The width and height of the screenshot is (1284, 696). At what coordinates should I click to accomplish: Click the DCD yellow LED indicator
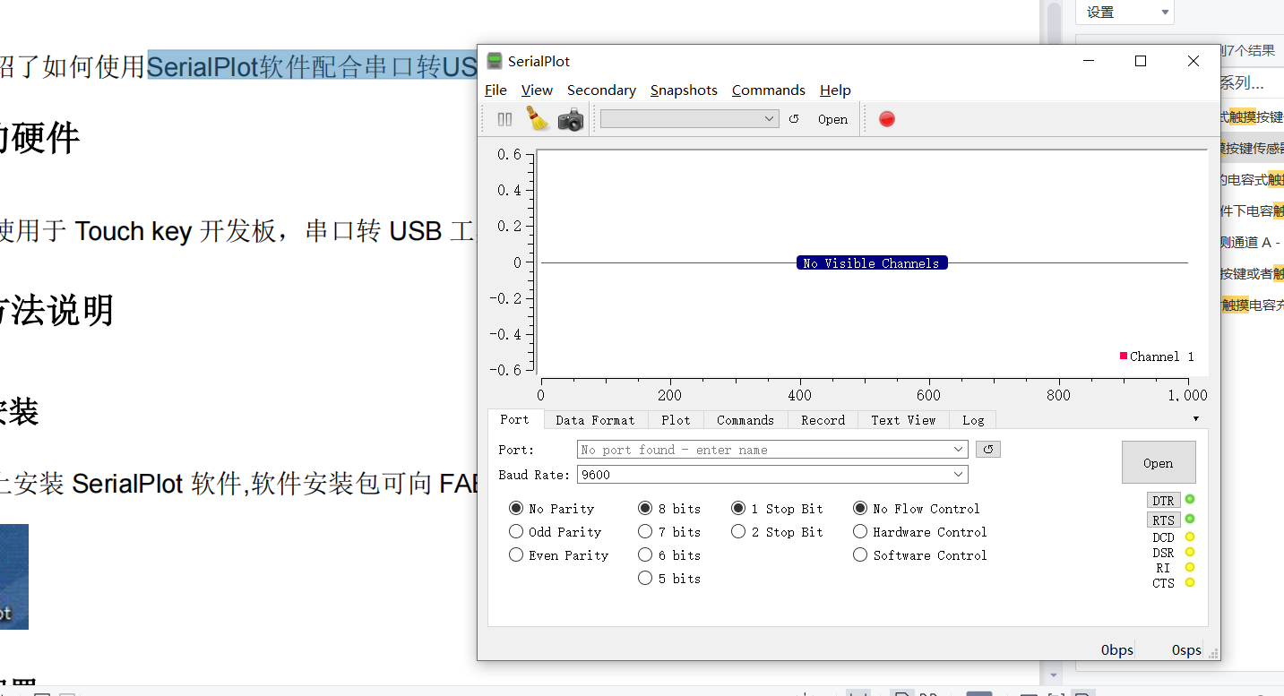(1190, 537)
